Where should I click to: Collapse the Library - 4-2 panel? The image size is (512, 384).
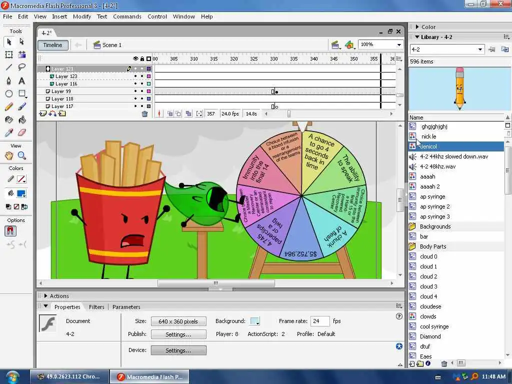click(417, 37)
